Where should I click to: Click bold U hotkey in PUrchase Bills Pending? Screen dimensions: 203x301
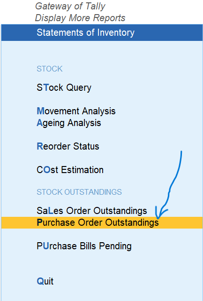(x=45, y=246)
